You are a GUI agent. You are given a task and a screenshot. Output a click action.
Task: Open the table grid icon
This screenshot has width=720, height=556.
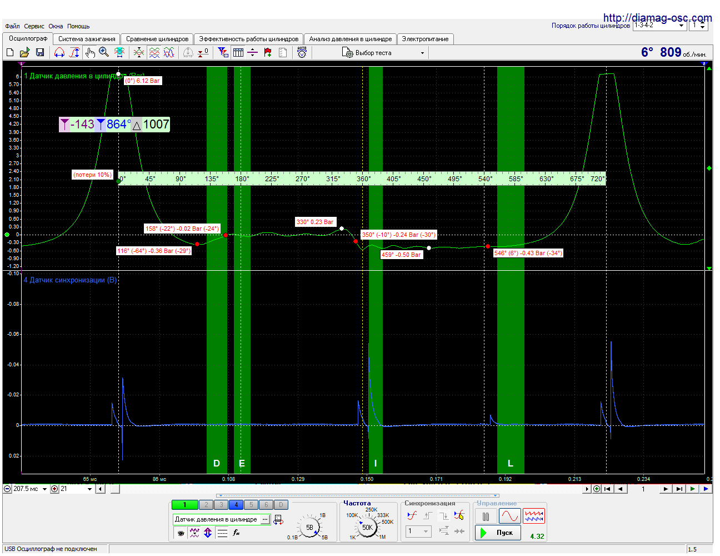click(238, 52)
